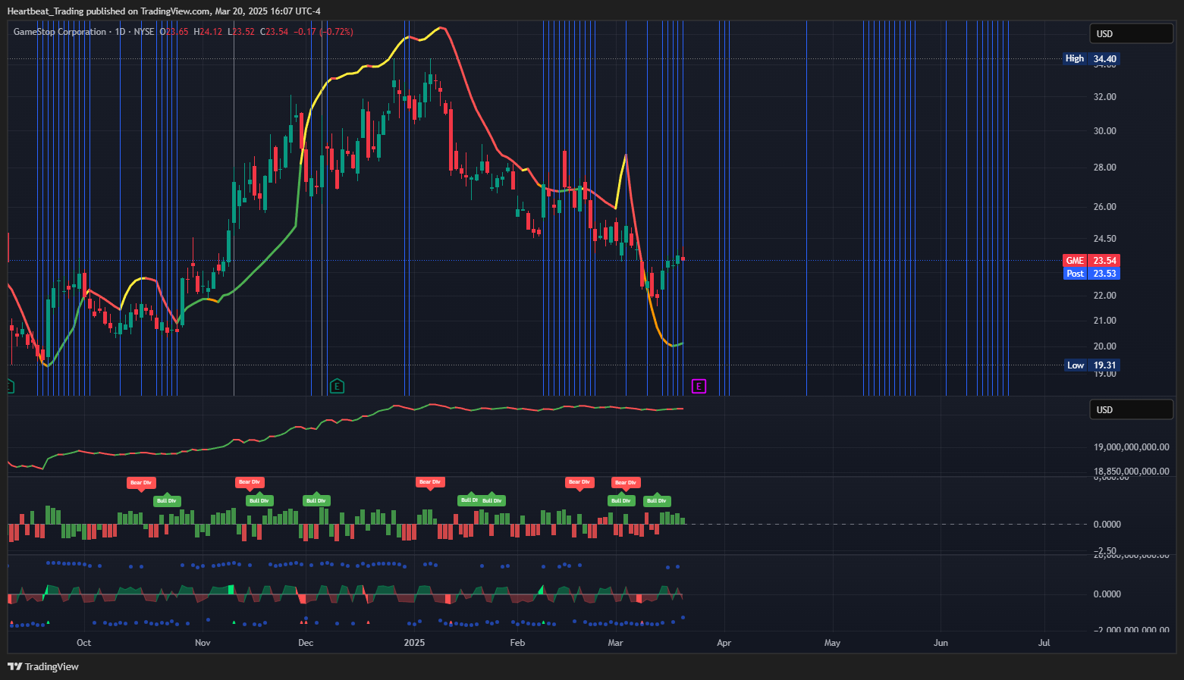Click the 19,000,000,000.00 scale value
Viewport: 1184px width, 680px height.
pos(1131,447)
